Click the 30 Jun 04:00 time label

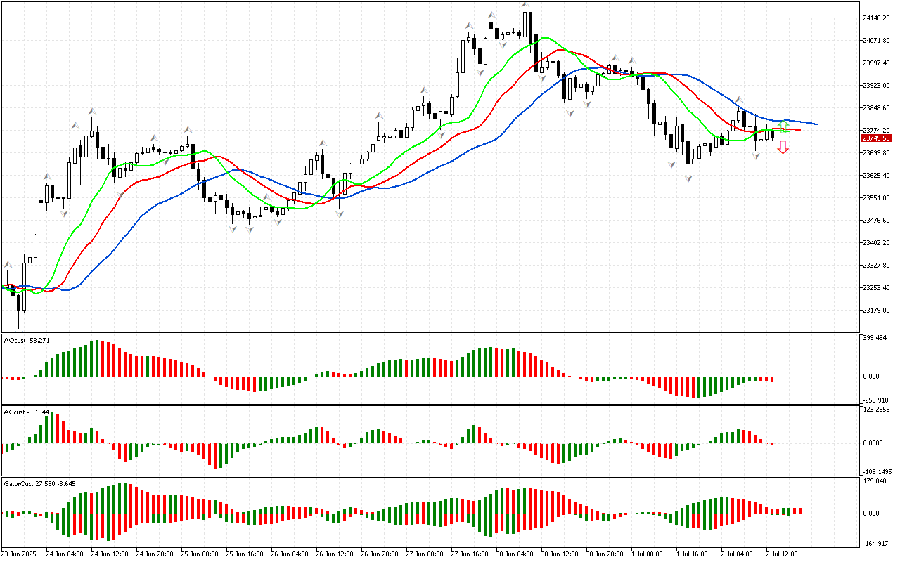[x=513, y=554]
